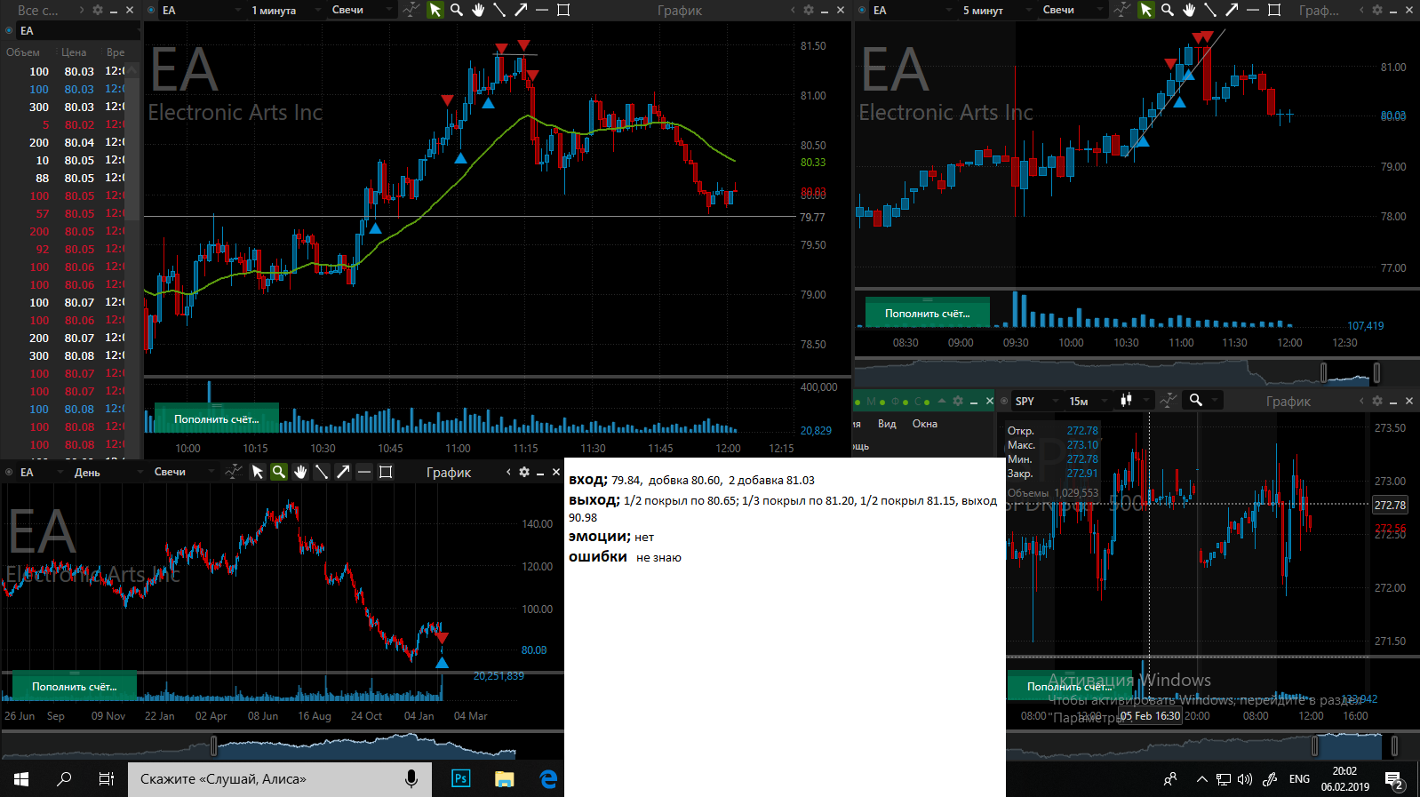Open the 'Вид' menu

[887, 424]
